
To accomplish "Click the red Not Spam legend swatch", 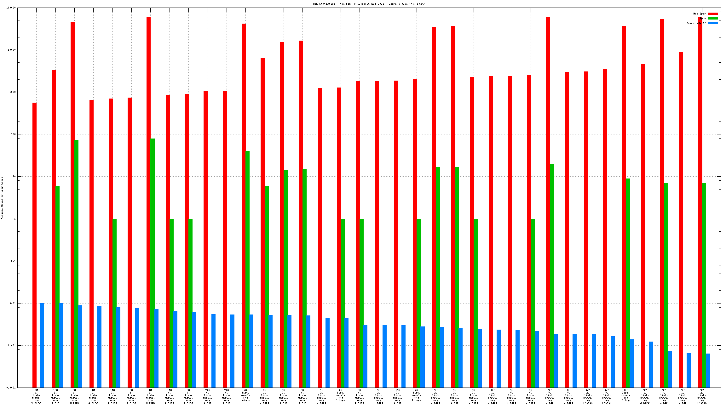I will [713, 14].
